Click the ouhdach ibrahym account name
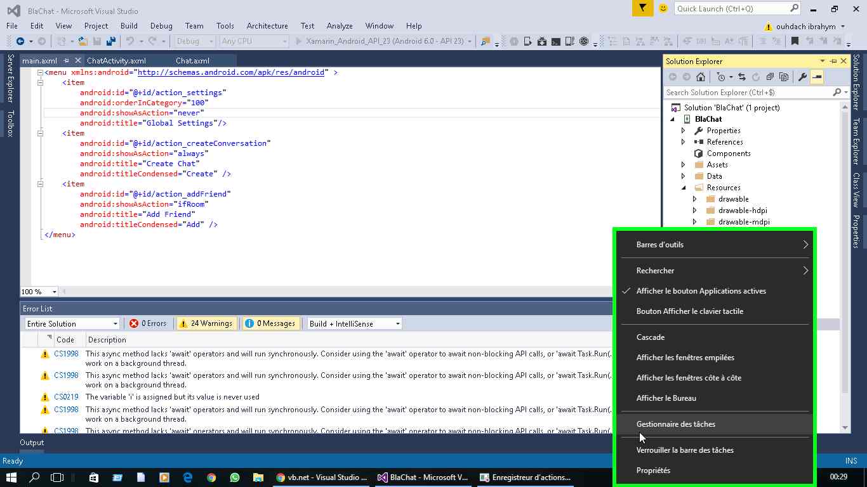 807,27
